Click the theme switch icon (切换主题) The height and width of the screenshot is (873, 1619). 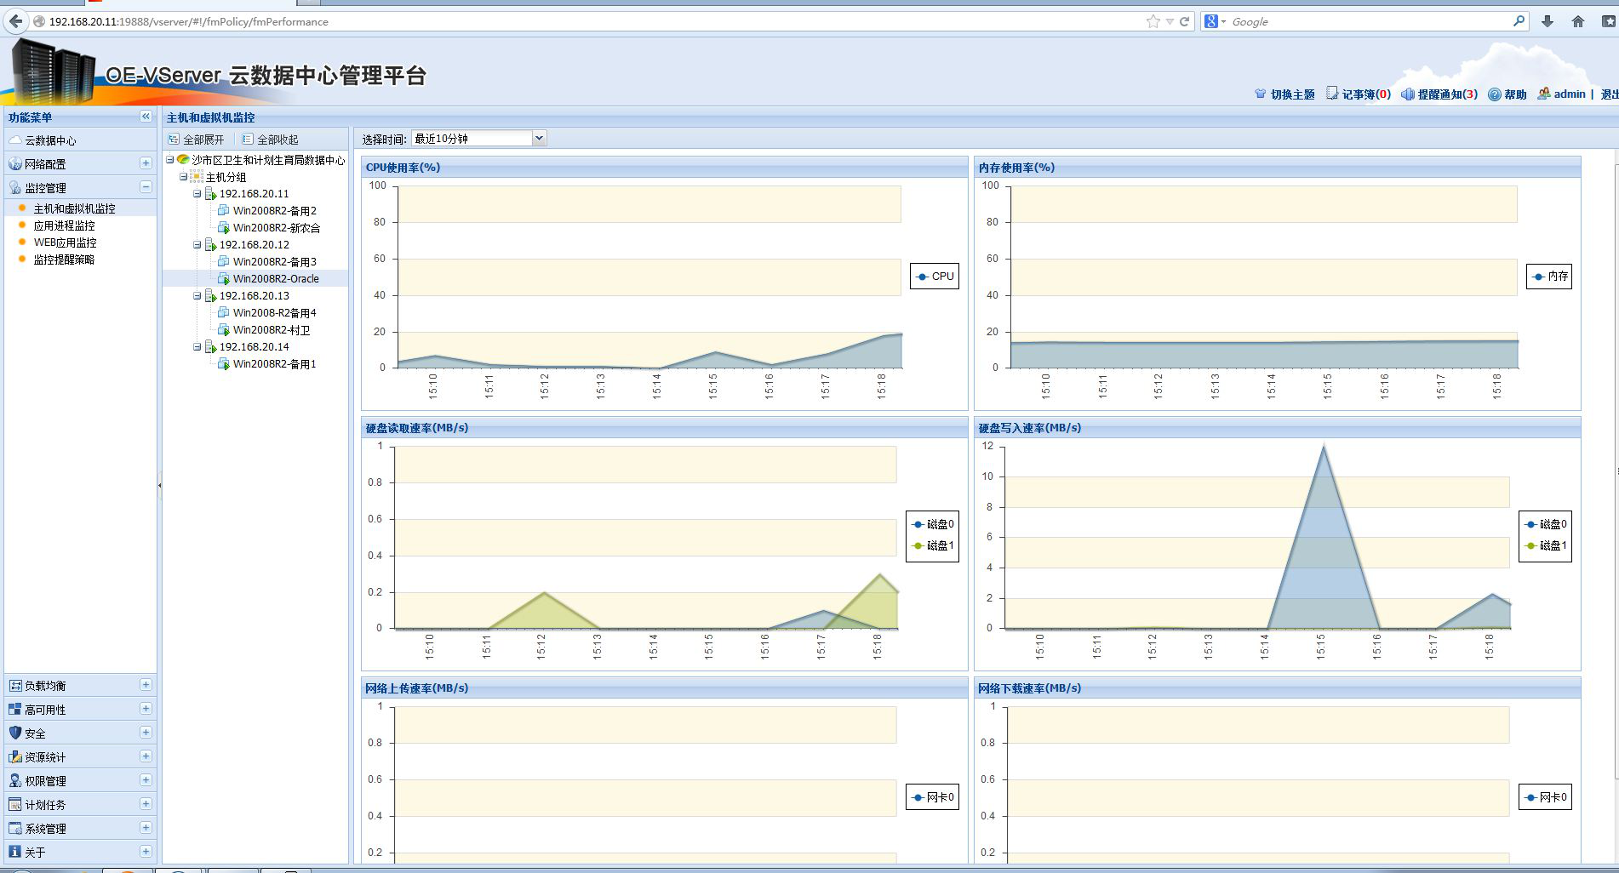pyautogui.click(x=1260, y=94)
